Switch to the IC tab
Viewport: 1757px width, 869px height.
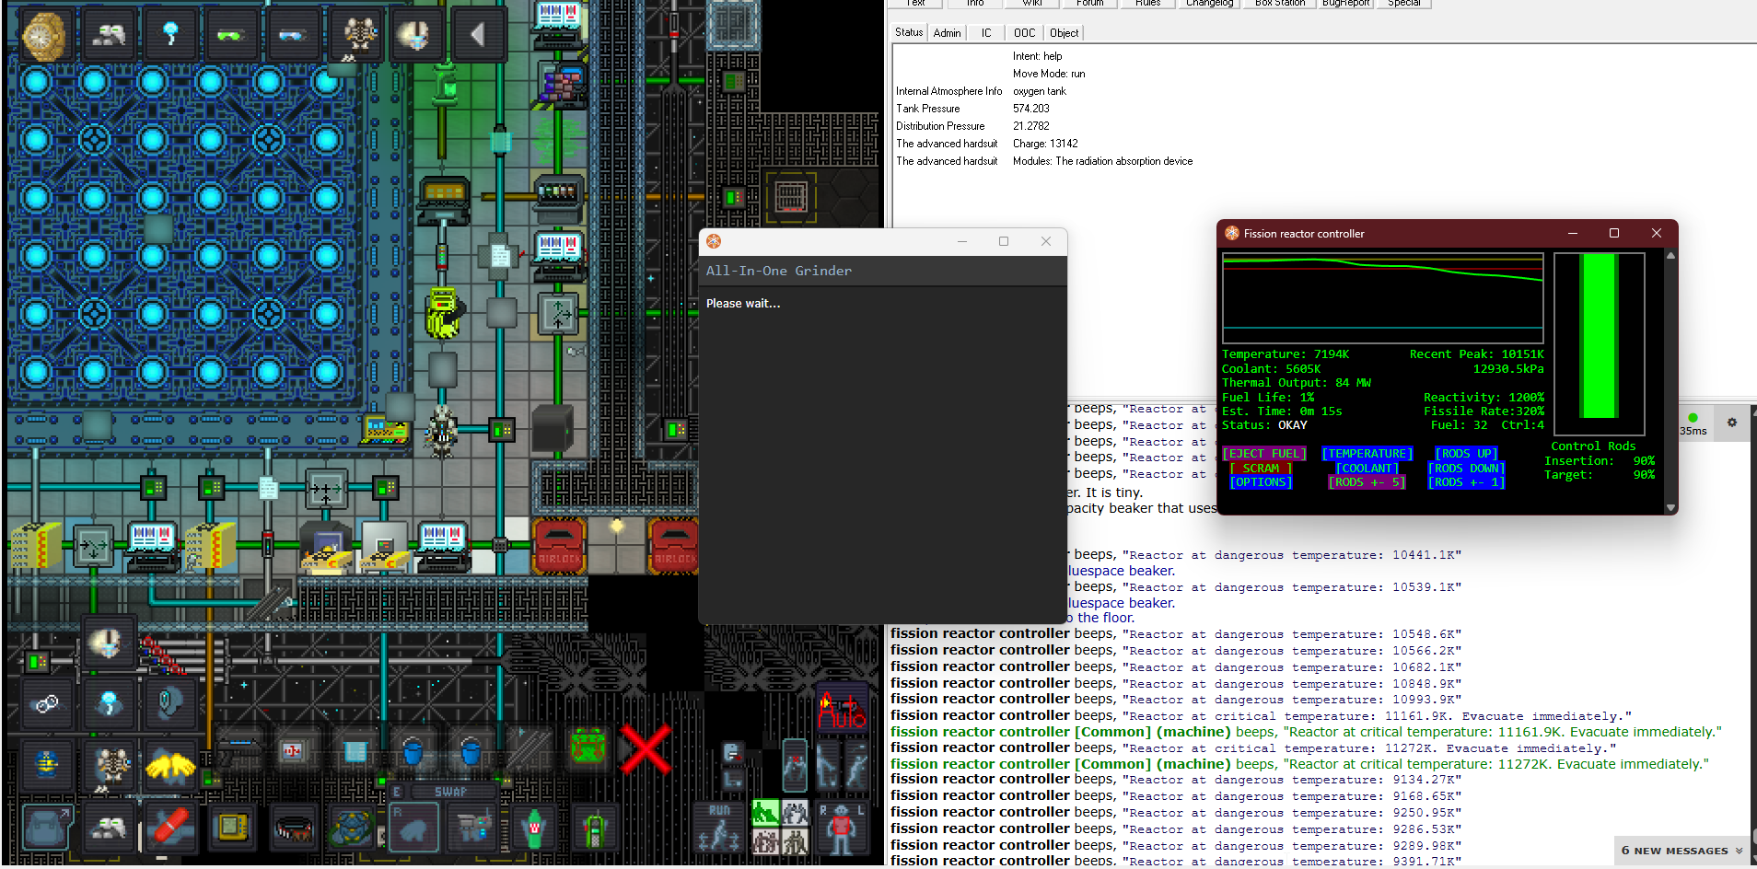[x=986, y=33]
